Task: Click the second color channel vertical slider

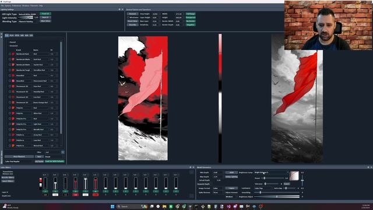Action: coord(55,184)
